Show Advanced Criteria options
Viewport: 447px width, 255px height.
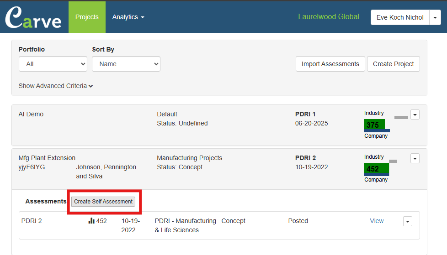tap(56, 86)
